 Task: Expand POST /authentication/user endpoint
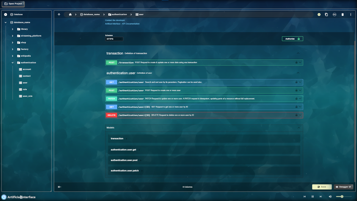click(x=204, y=90)
